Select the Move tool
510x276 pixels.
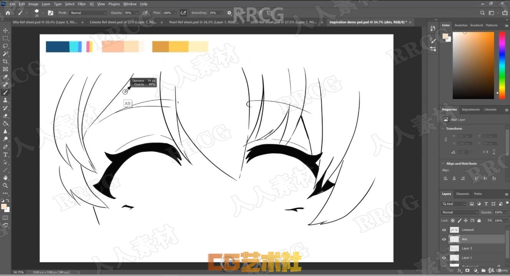[x=5, y=30]
